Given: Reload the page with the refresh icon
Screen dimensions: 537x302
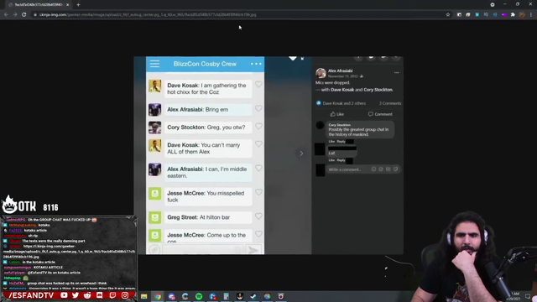Looking at the screenshot, I should click(x=24, y=15).
